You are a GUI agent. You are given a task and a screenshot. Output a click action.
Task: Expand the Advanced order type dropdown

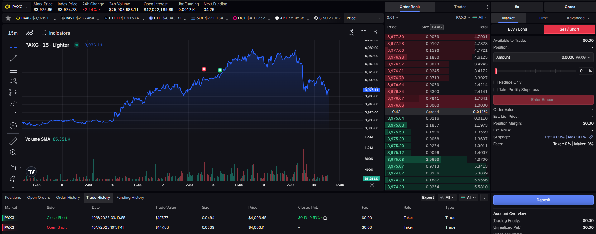click(578, 18)
